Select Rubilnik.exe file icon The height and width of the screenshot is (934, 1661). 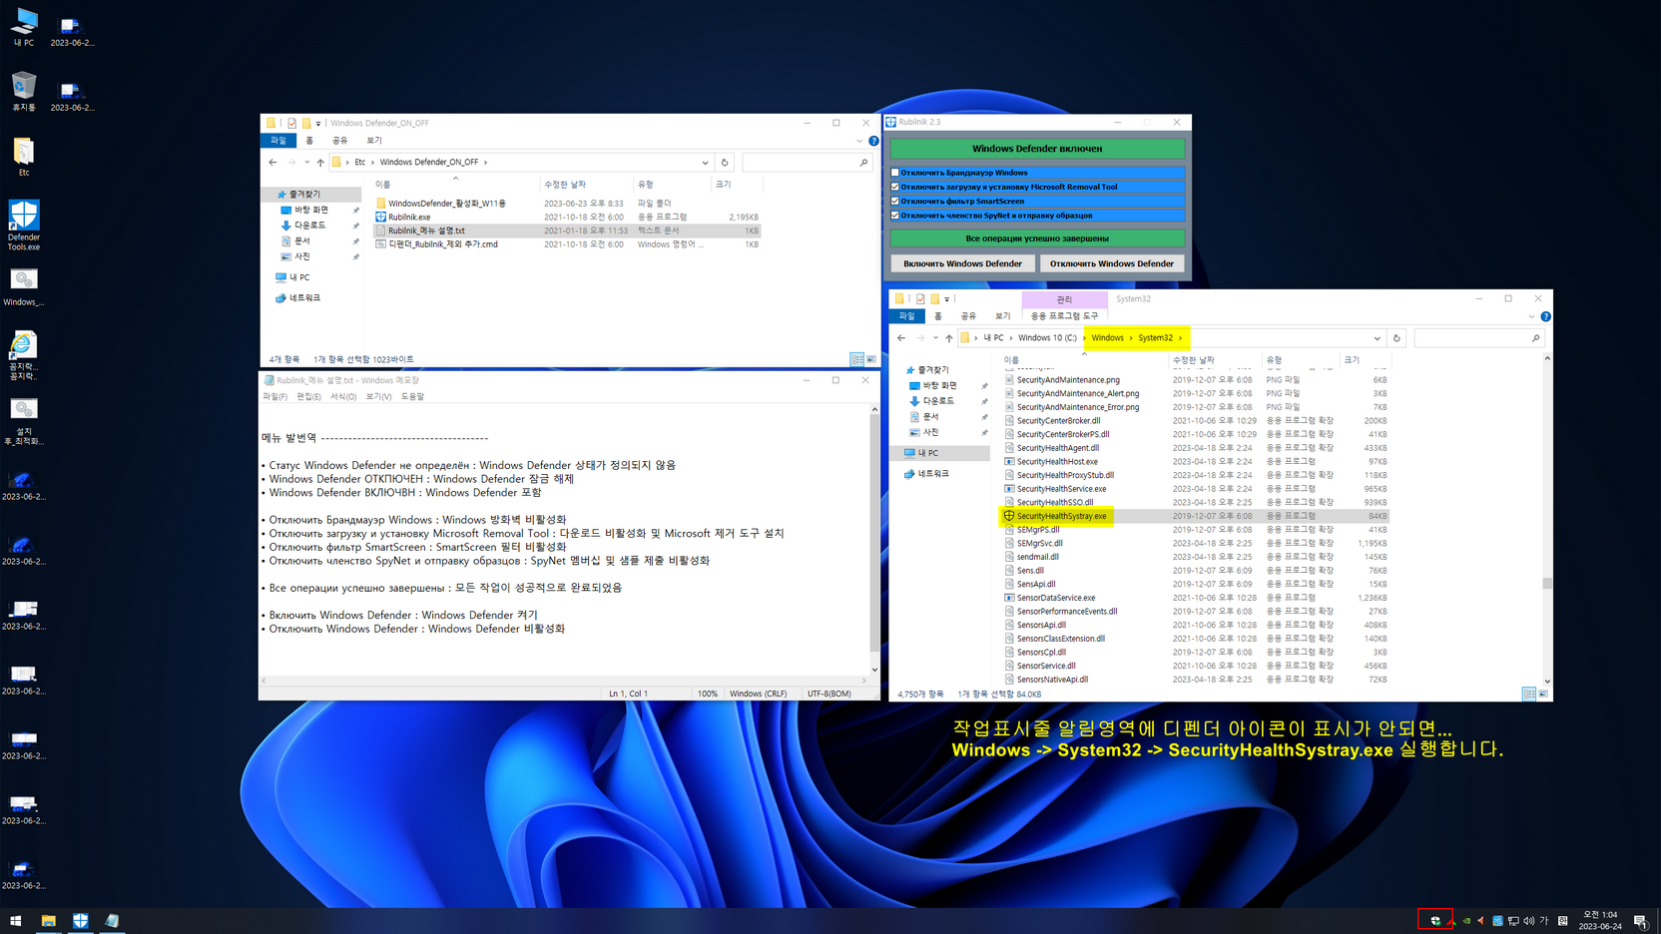point(380,217)
